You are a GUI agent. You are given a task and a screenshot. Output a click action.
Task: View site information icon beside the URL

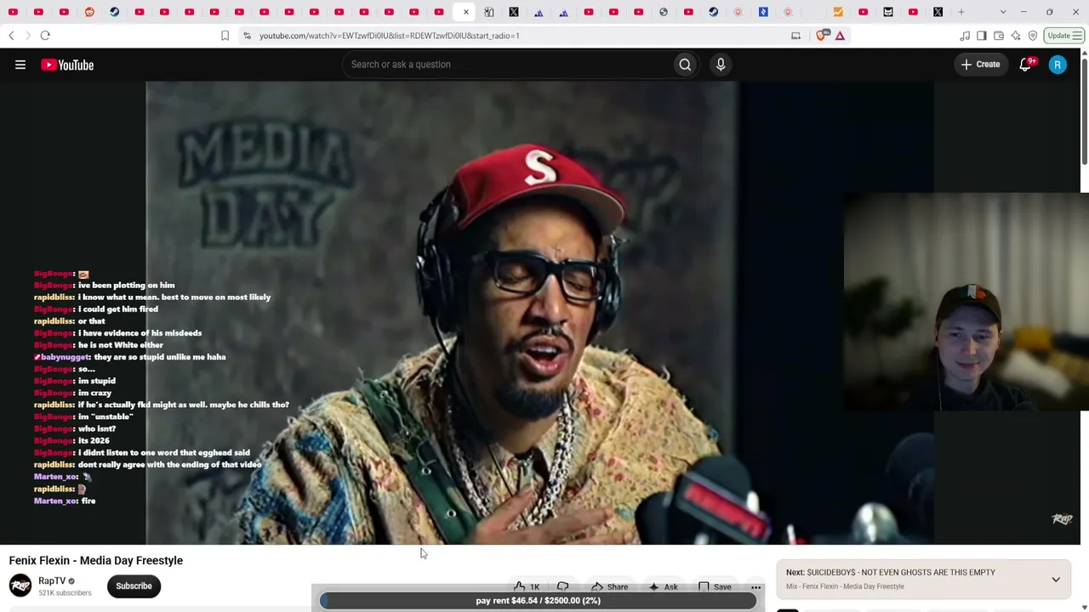click(247, 36)
